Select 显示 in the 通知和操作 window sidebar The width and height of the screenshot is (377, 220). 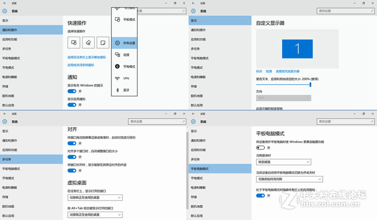point(31,21)
